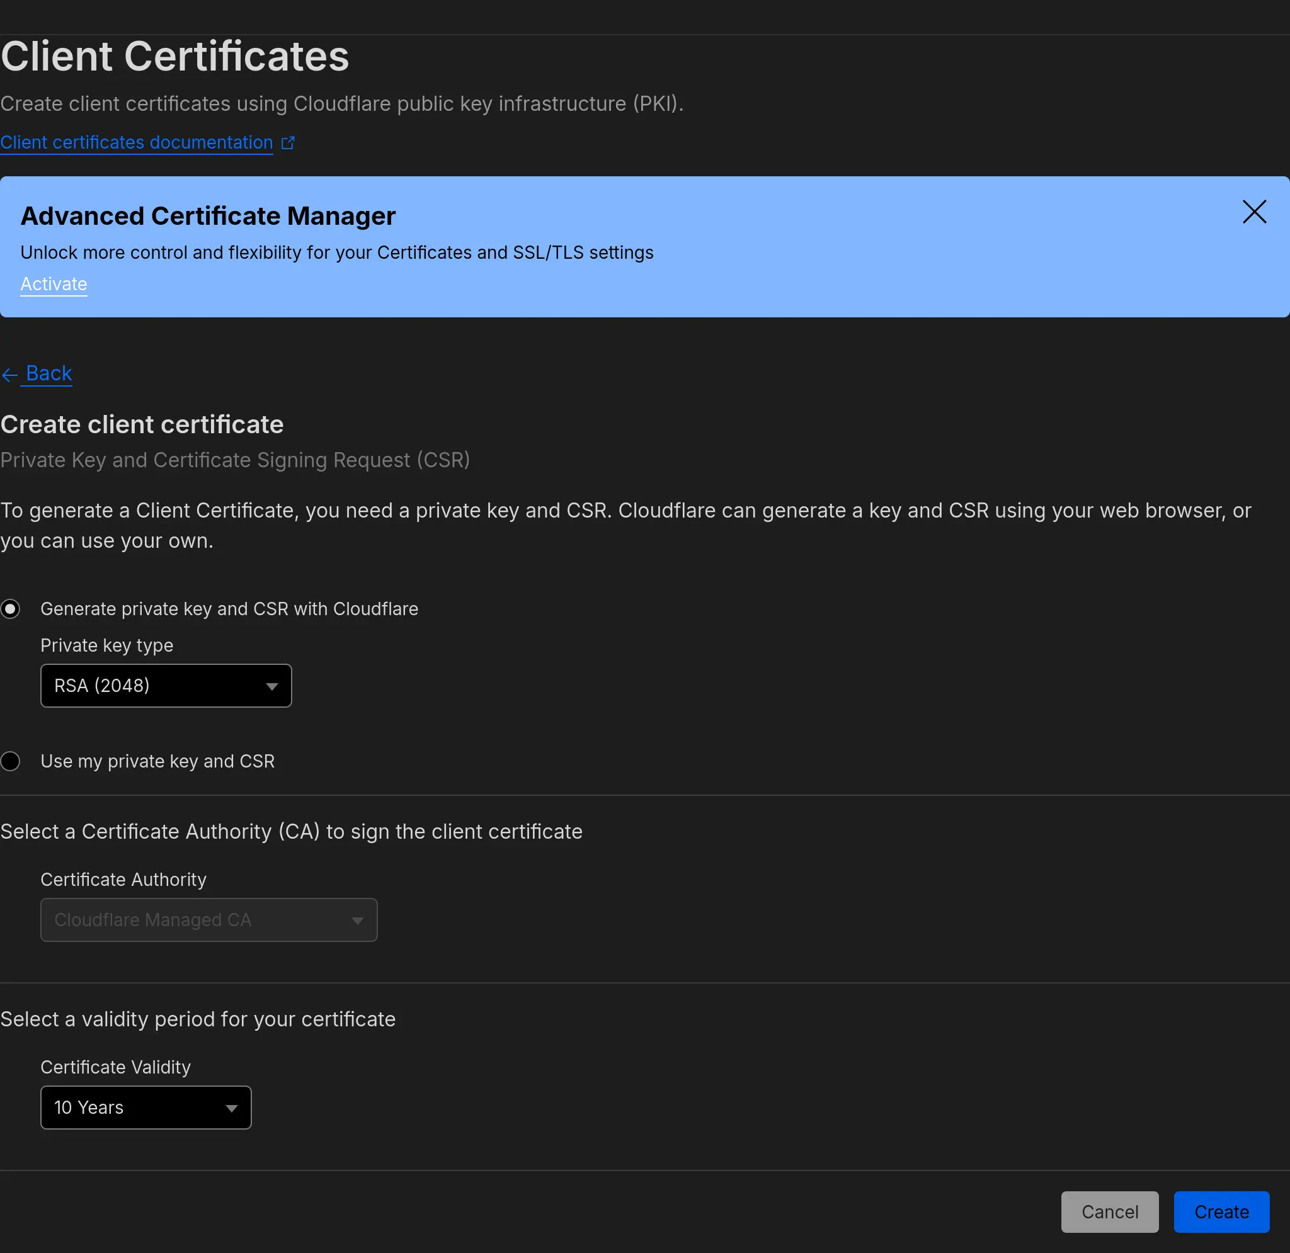Activate Advanced Certificate Manager
The height and width of the screenshot is (1253, 1290).
54,283
